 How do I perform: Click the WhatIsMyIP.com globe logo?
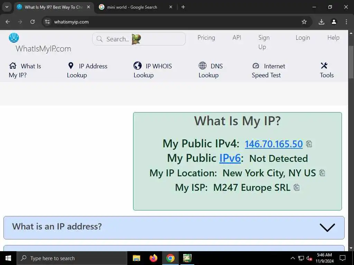click(14, 38)
